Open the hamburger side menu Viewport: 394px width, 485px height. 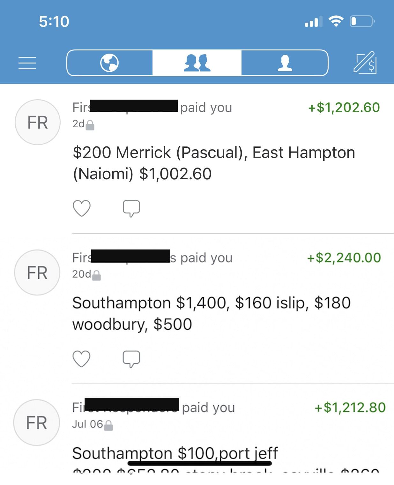pos(27,63)
